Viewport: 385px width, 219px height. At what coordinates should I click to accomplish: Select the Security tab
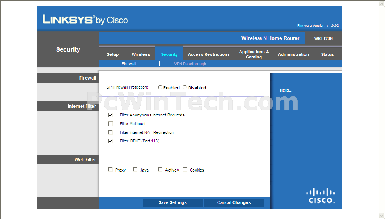point(169,54)
